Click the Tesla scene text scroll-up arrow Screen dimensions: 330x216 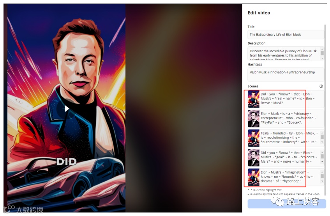point(322,133)
